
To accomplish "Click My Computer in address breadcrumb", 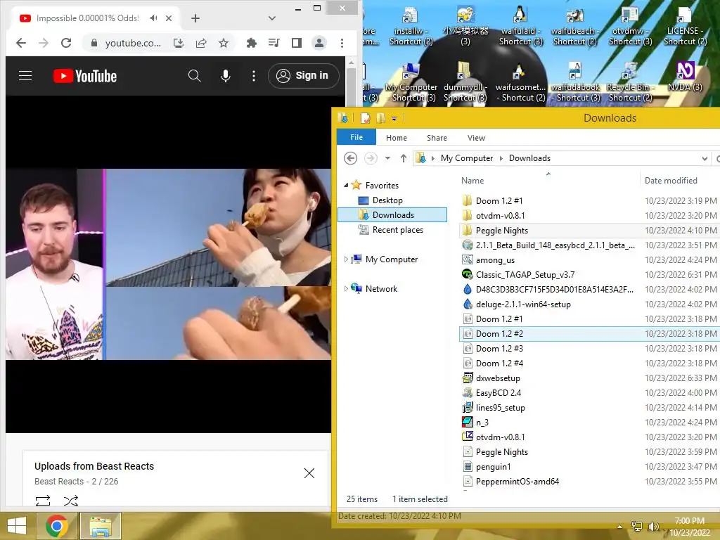I will [x=467, y=158].
